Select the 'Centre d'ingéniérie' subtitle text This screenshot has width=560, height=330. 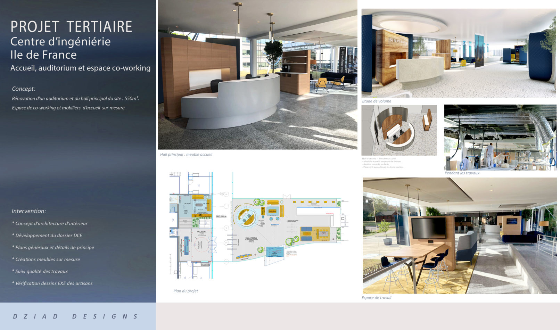60,42
